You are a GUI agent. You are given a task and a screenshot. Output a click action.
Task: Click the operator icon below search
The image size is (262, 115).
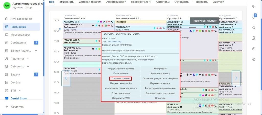pyautogui.click(x=254, y=38)
